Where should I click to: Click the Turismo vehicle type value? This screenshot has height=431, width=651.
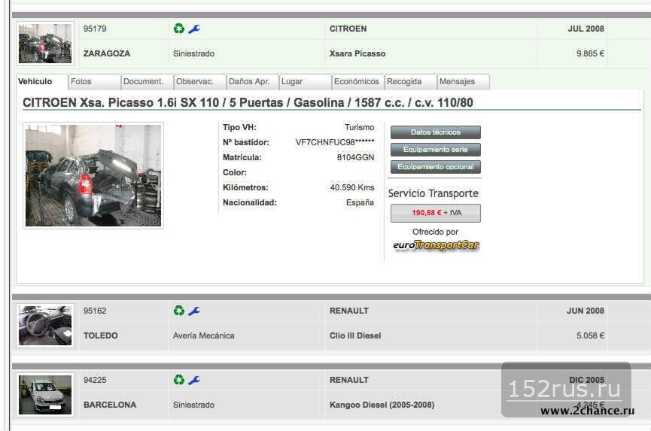coord(359,127)
